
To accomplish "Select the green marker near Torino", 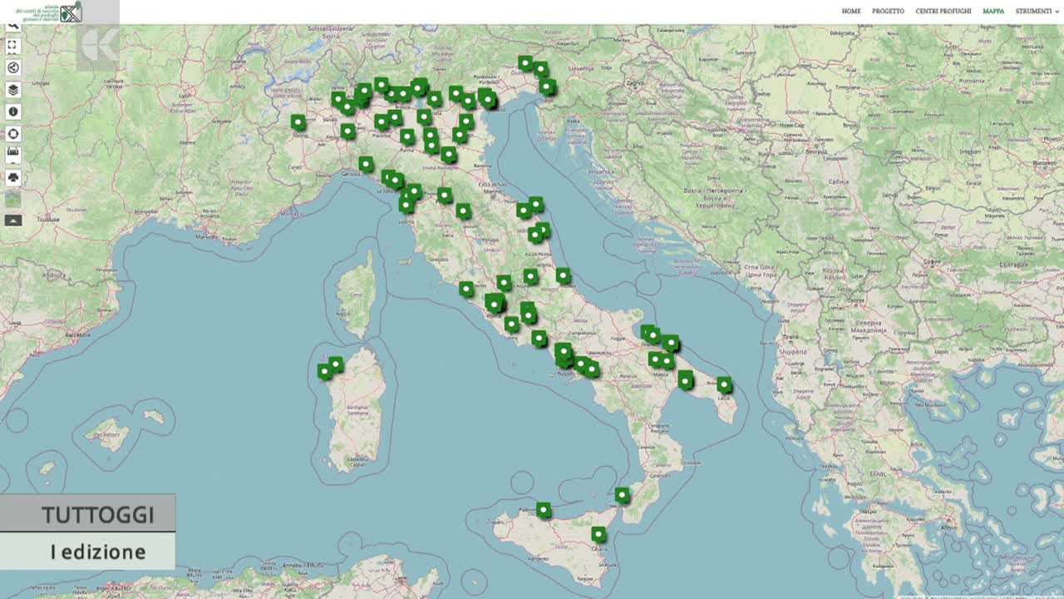I will (298, 122).
